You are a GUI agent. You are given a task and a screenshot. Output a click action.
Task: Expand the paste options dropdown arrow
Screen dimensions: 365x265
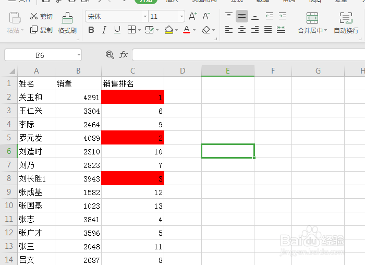[x=22, y=30]
